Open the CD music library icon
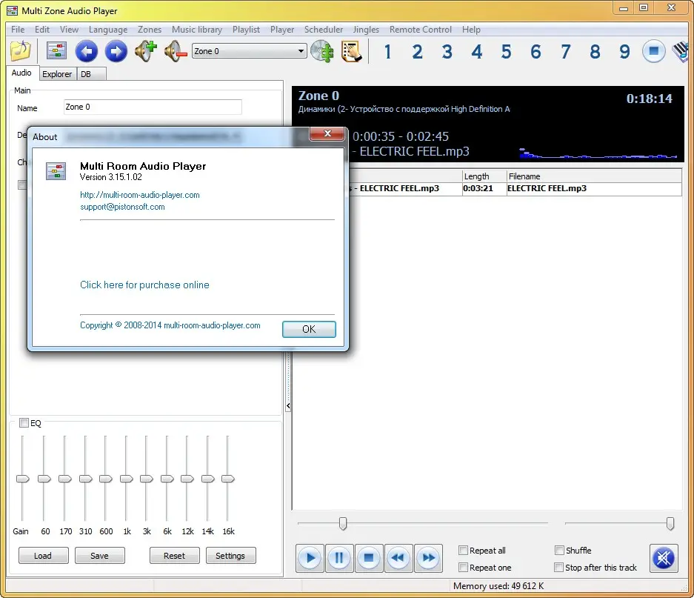 point(321,51)
